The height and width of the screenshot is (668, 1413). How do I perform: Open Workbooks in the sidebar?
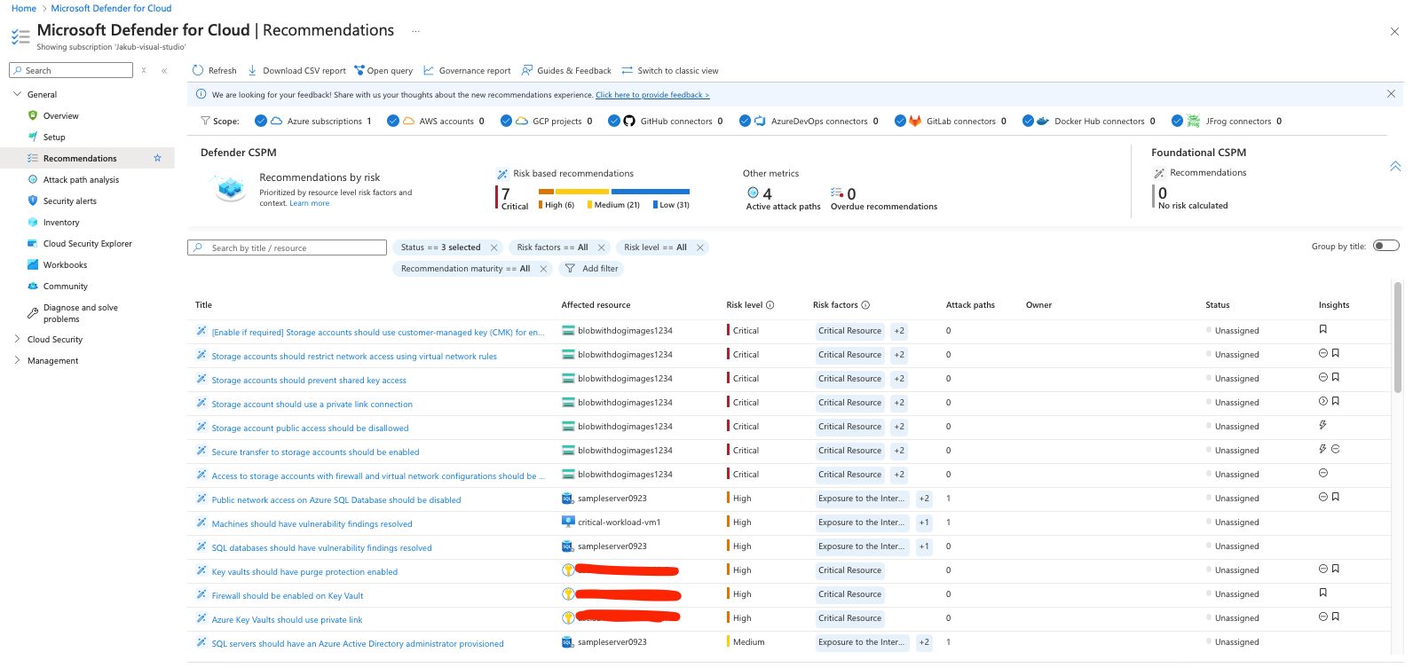coord(65,264)
